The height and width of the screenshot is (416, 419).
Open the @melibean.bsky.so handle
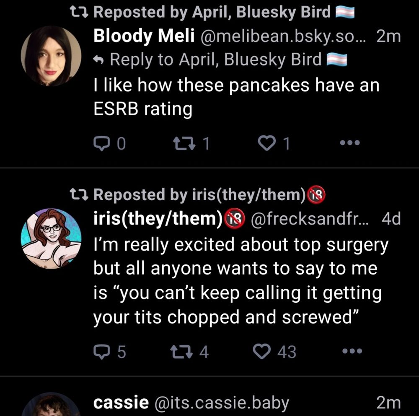point(282,37)
